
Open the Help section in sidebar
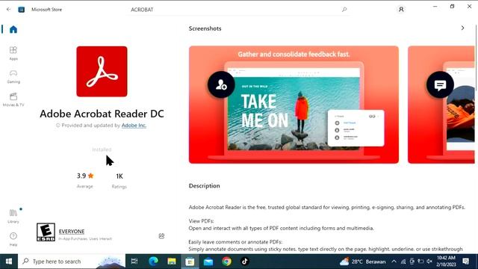13,239
